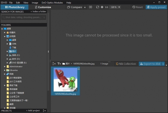The height and width of the screenshot is (113, 168).
Task: Select the Libraries folder
Action: (x=12, y=70)
